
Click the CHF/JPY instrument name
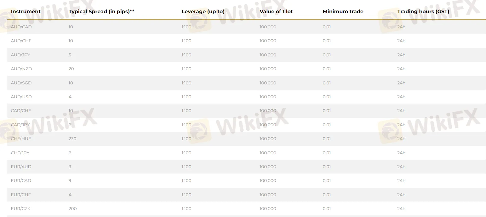[20, 153]
